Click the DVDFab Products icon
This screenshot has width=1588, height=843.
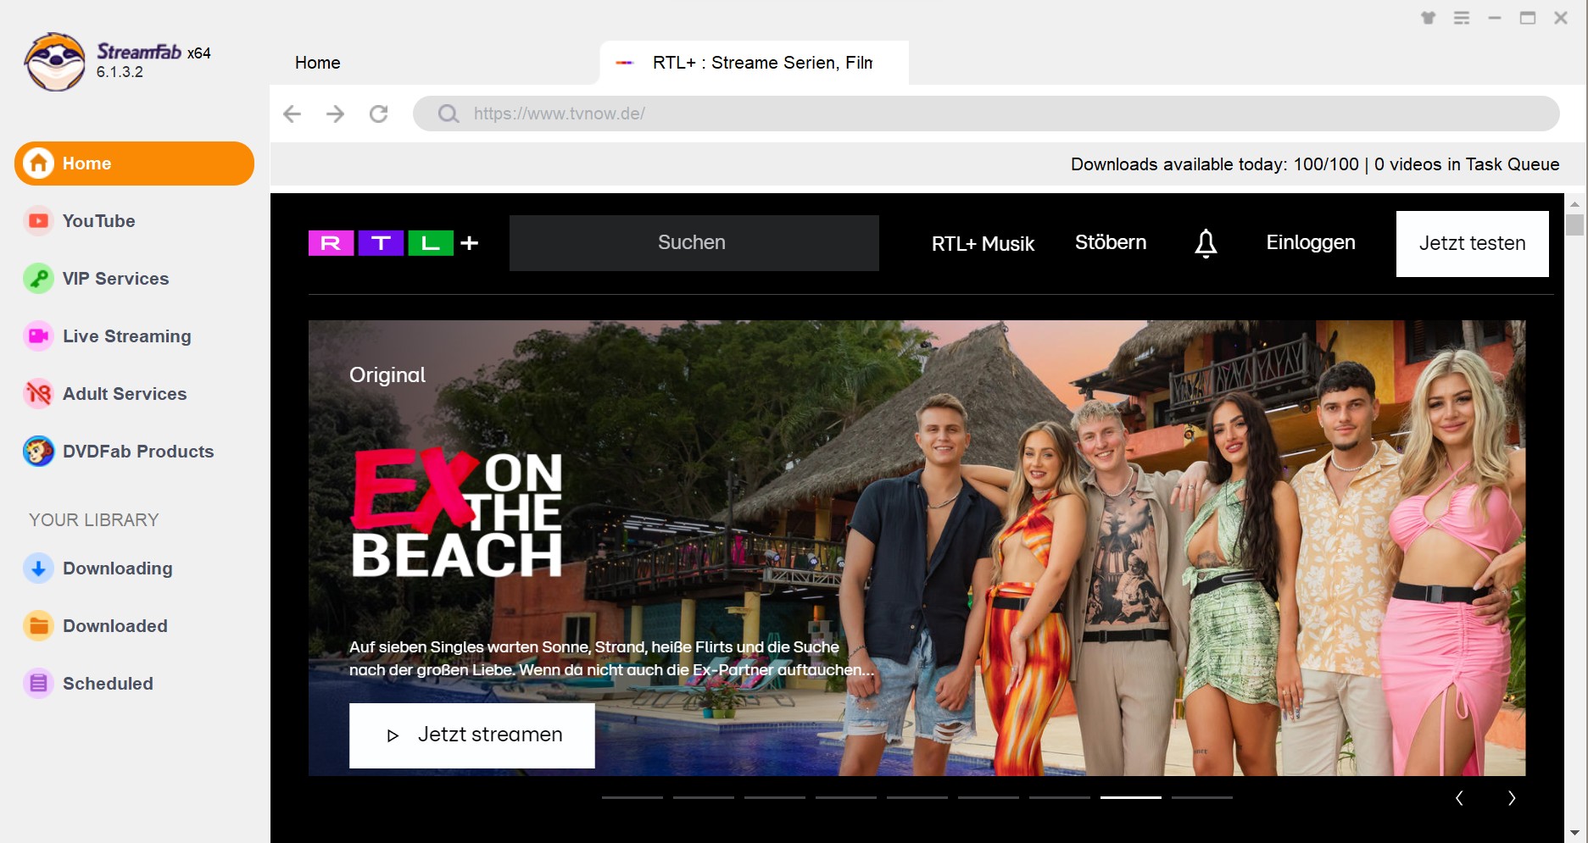pos(38,452)
